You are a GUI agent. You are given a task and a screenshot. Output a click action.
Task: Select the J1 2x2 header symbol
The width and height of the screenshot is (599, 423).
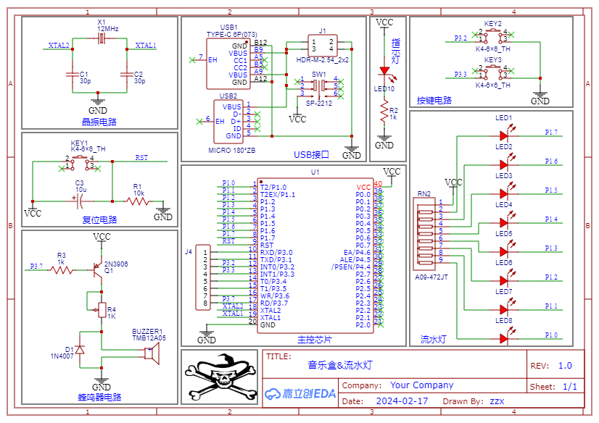pyautogui.click(x=323, y=46)
